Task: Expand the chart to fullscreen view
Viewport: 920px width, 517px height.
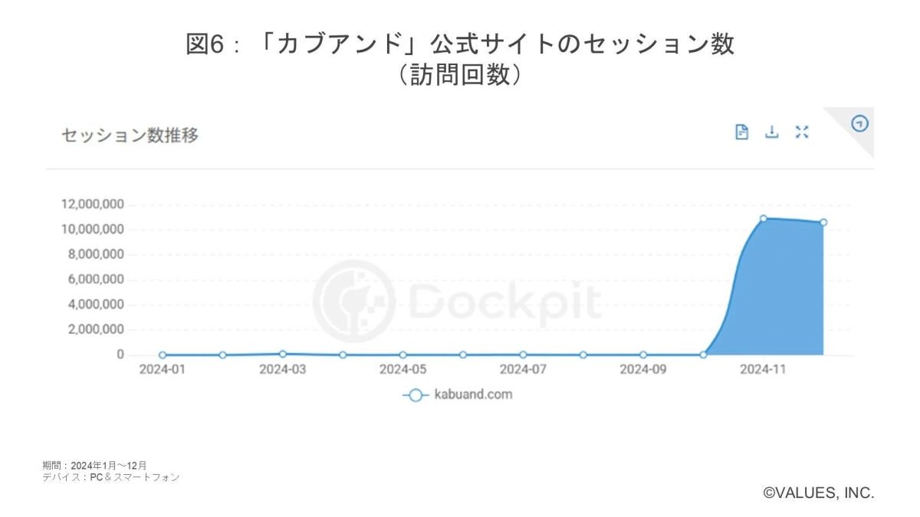Action: pos(801,132)
